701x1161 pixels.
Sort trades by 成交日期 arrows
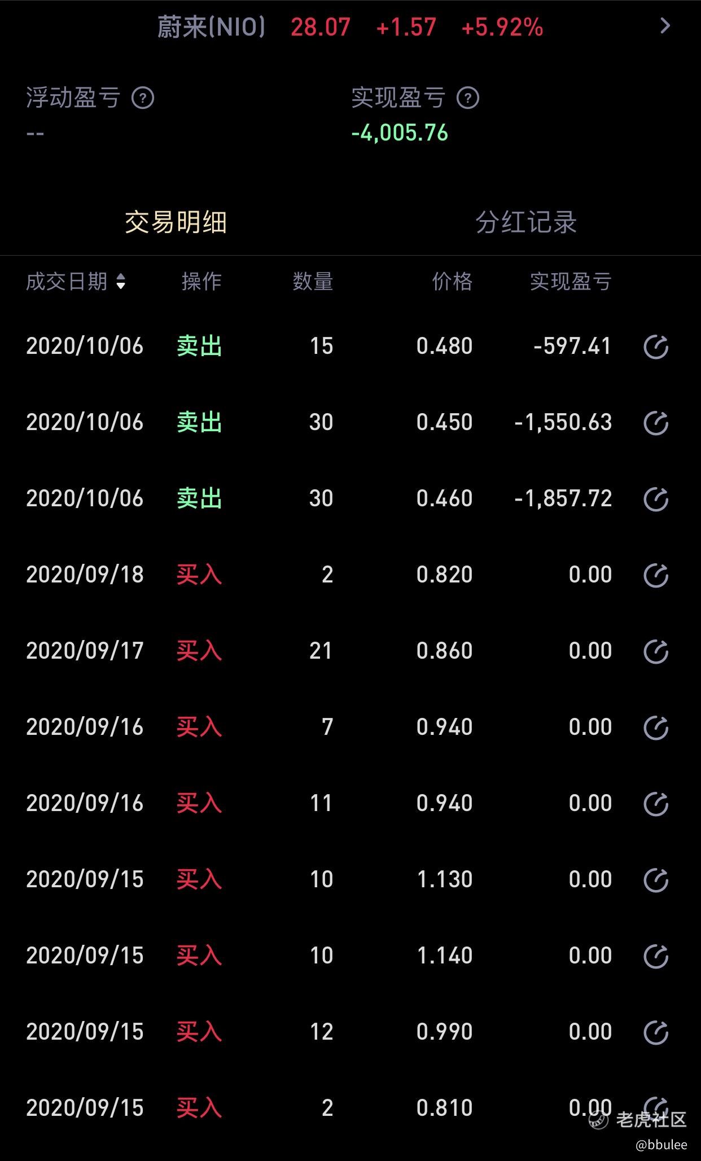[120, 281]
